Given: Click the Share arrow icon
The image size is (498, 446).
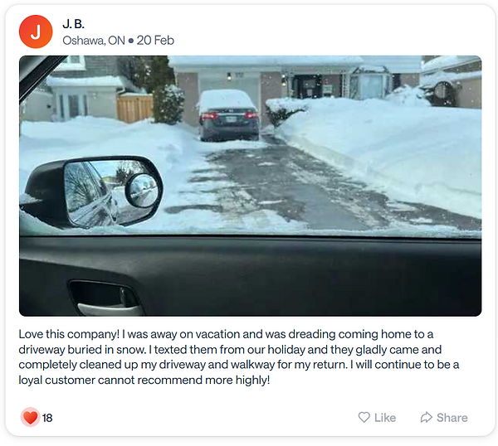Looking at the screenshot, I should pyautogui.click(x=427, y=417).
